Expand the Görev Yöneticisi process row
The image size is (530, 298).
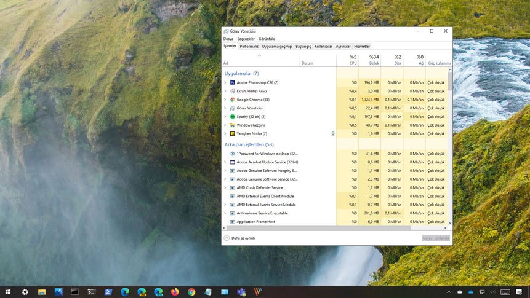tap(225, 108)
